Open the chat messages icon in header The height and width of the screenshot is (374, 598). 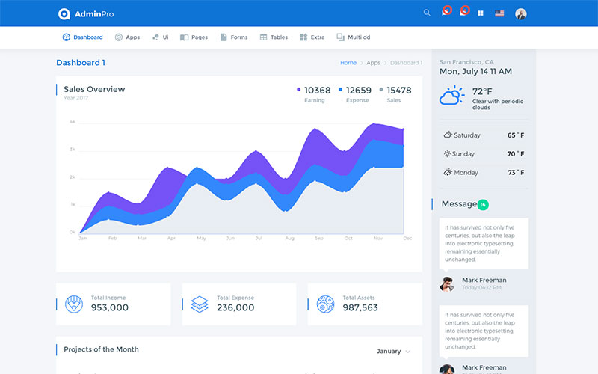(x=445, y=13)
